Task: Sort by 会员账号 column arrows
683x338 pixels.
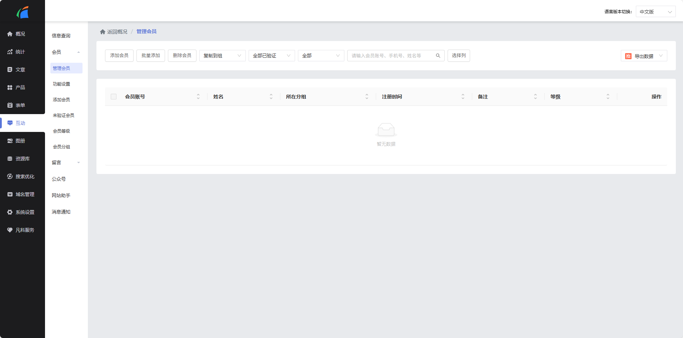Action: 198,97
